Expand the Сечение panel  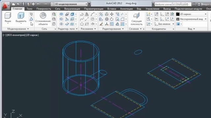point(135,29)
